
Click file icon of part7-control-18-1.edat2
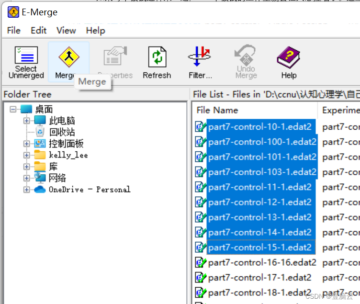[x=201, y=293]
